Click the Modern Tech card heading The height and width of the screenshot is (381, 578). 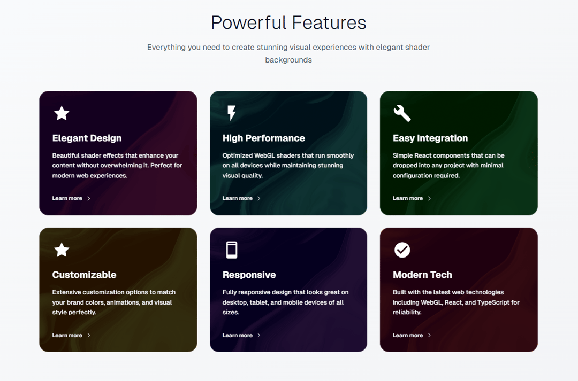coord(422,275)
